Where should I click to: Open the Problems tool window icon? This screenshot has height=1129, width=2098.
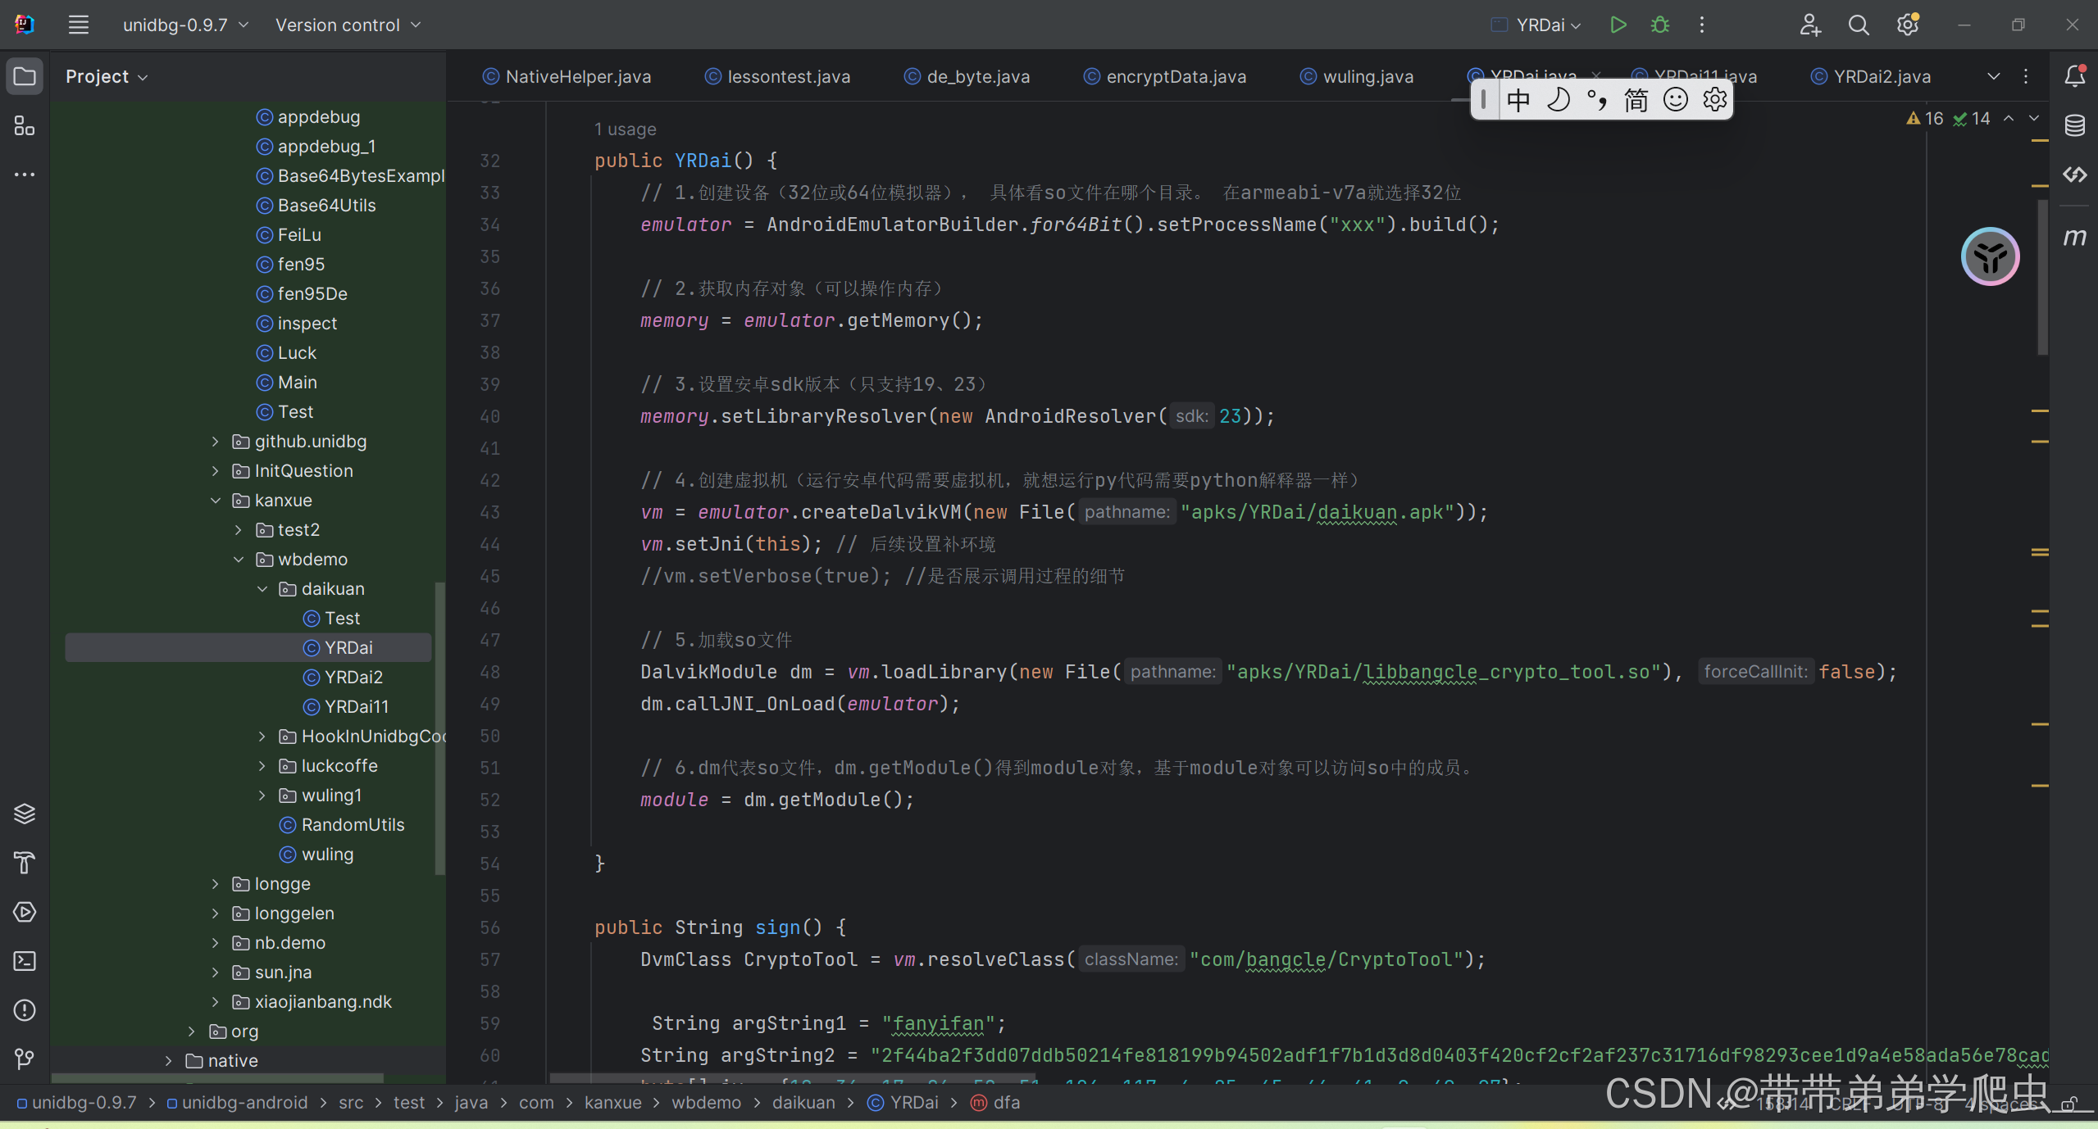pyautogui.click(x=25, y=1010)
